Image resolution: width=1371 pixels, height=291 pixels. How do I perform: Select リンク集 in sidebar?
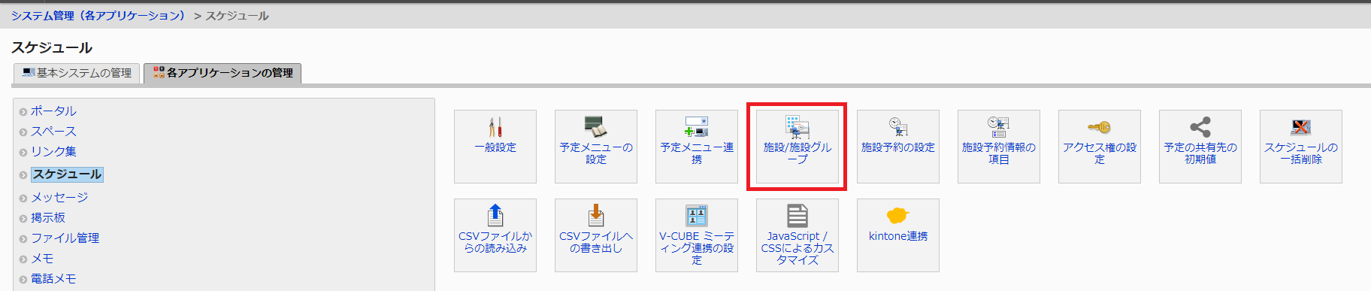pyautogui.click(x=53, y=152)
